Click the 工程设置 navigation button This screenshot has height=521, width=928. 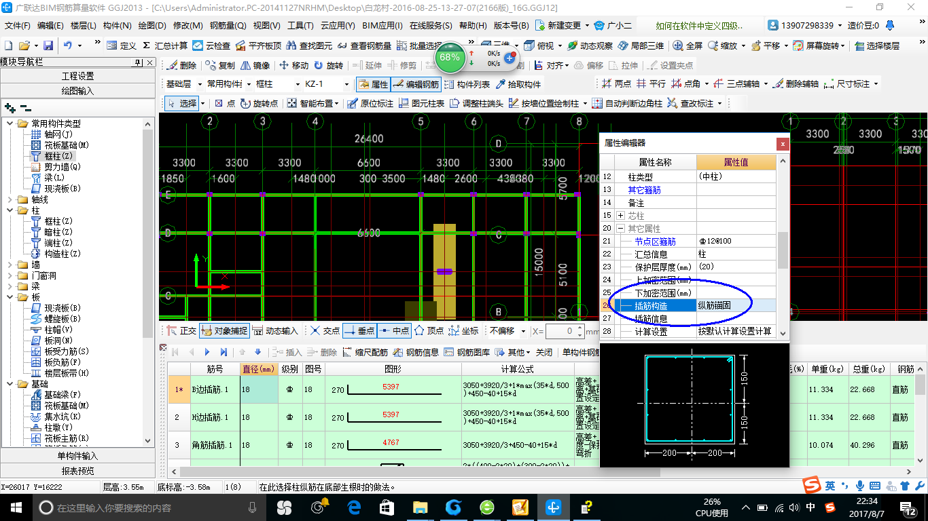(x=77, y=76)
